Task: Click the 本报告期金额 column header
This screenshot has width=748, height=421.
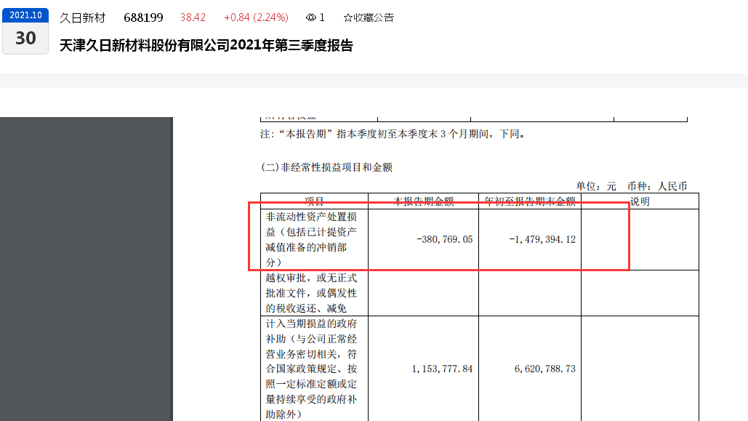Action: [424, 201]
